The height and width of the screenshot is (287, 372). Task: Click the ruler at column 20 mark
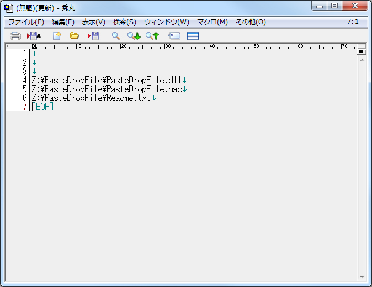coord(124,46)
